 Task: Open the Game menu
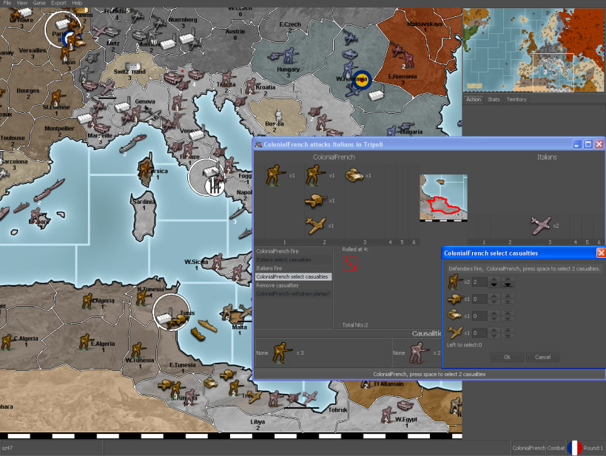click(x=39, y=3)
